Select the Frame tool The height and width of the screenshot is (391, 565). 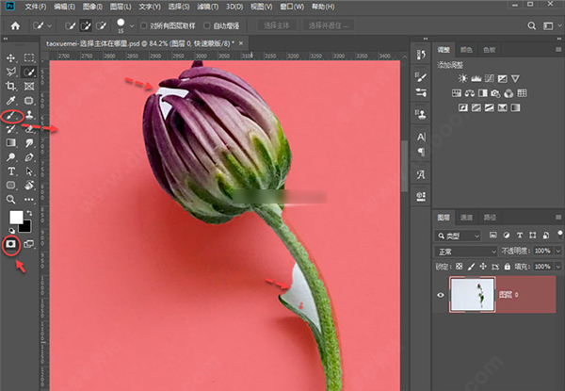tap(29, 86)
